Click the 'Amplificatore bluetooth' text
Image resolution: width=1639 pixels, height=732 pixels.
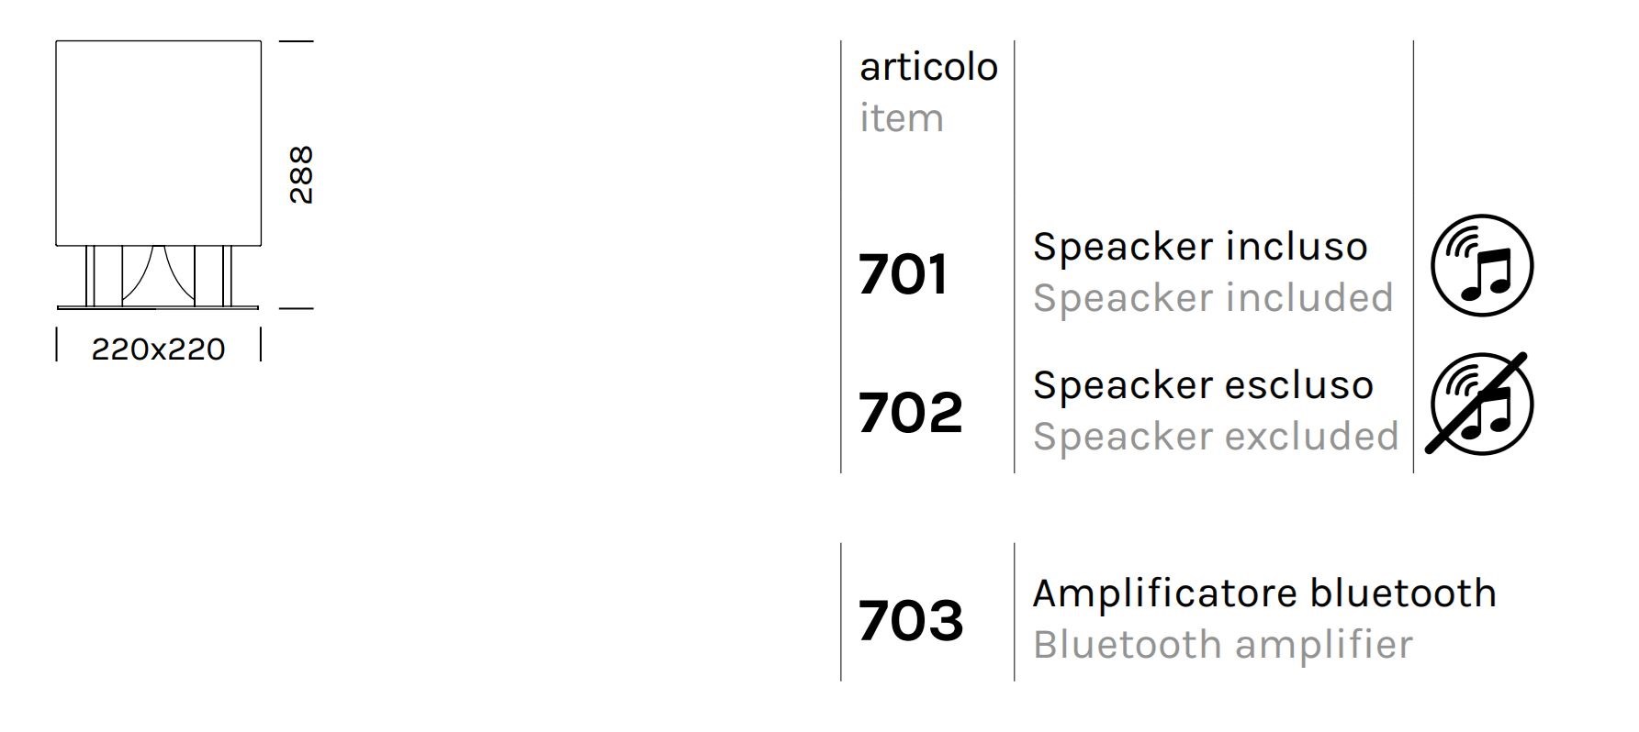click(x=1264, y=593)
